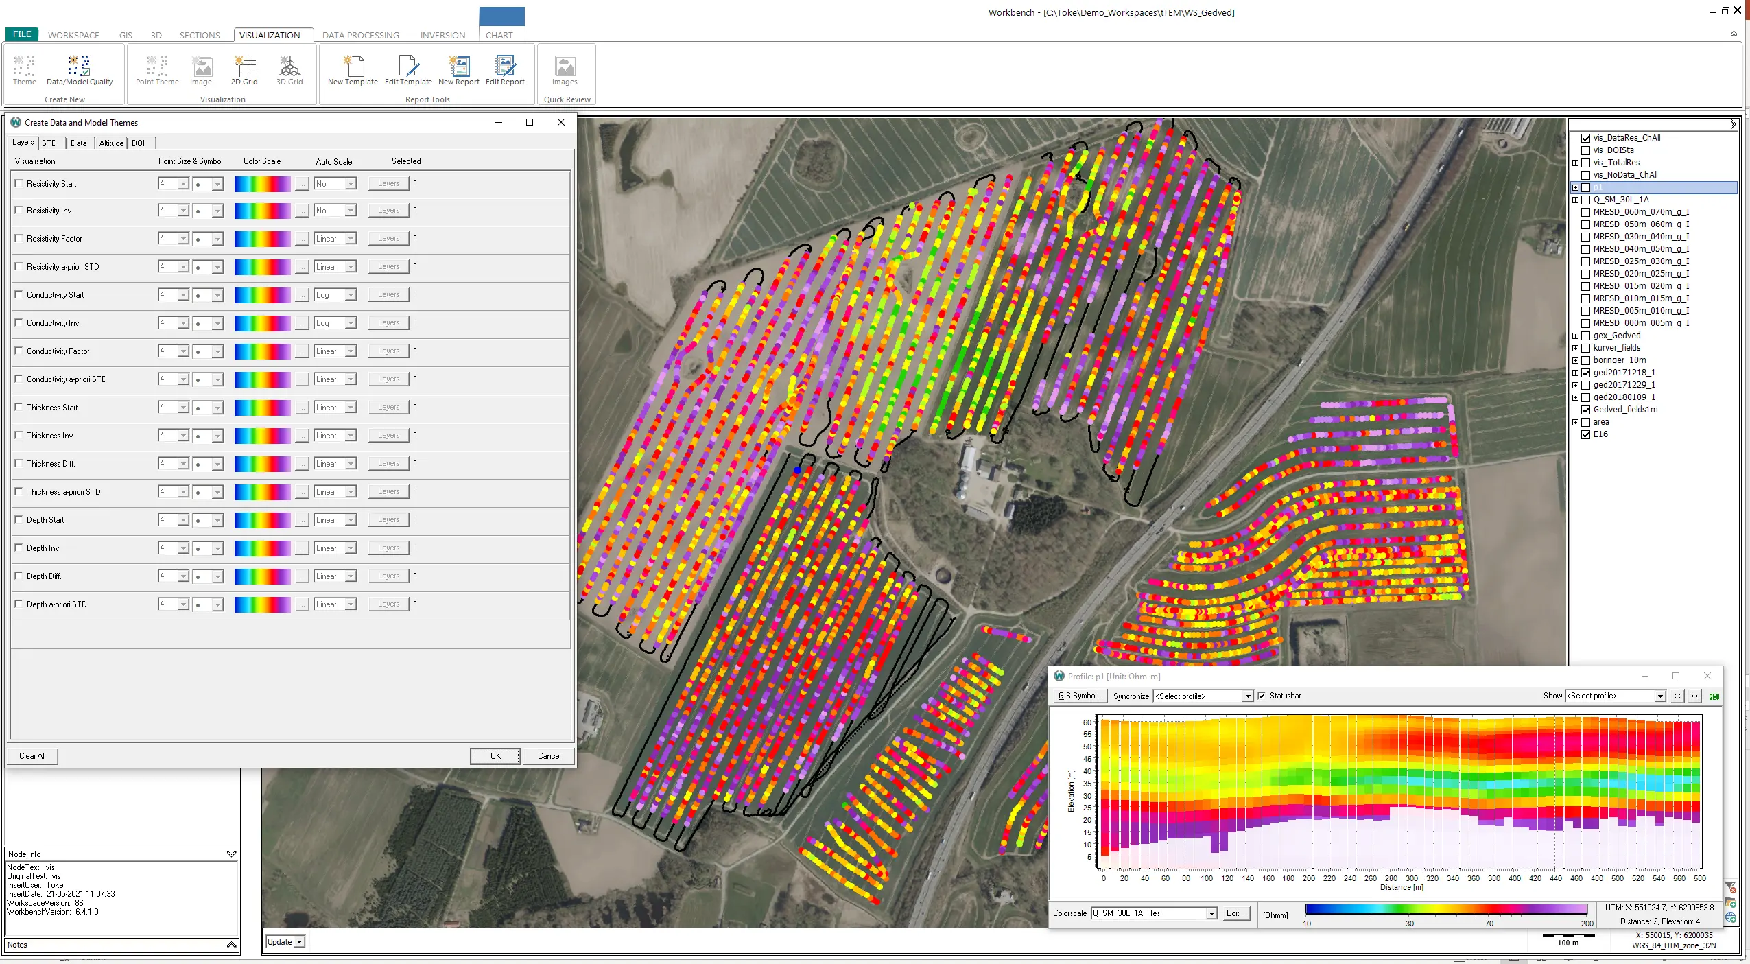Click the color scale swatch for Conductivity Inv.
This screenshot has width=1750, height=964.
click(x=262, y=323)
